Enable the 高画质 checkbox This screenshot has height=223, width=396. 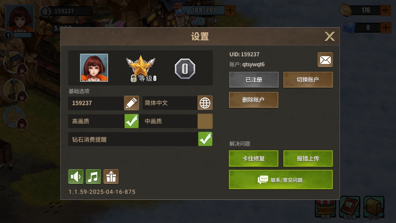click(131, 121)
